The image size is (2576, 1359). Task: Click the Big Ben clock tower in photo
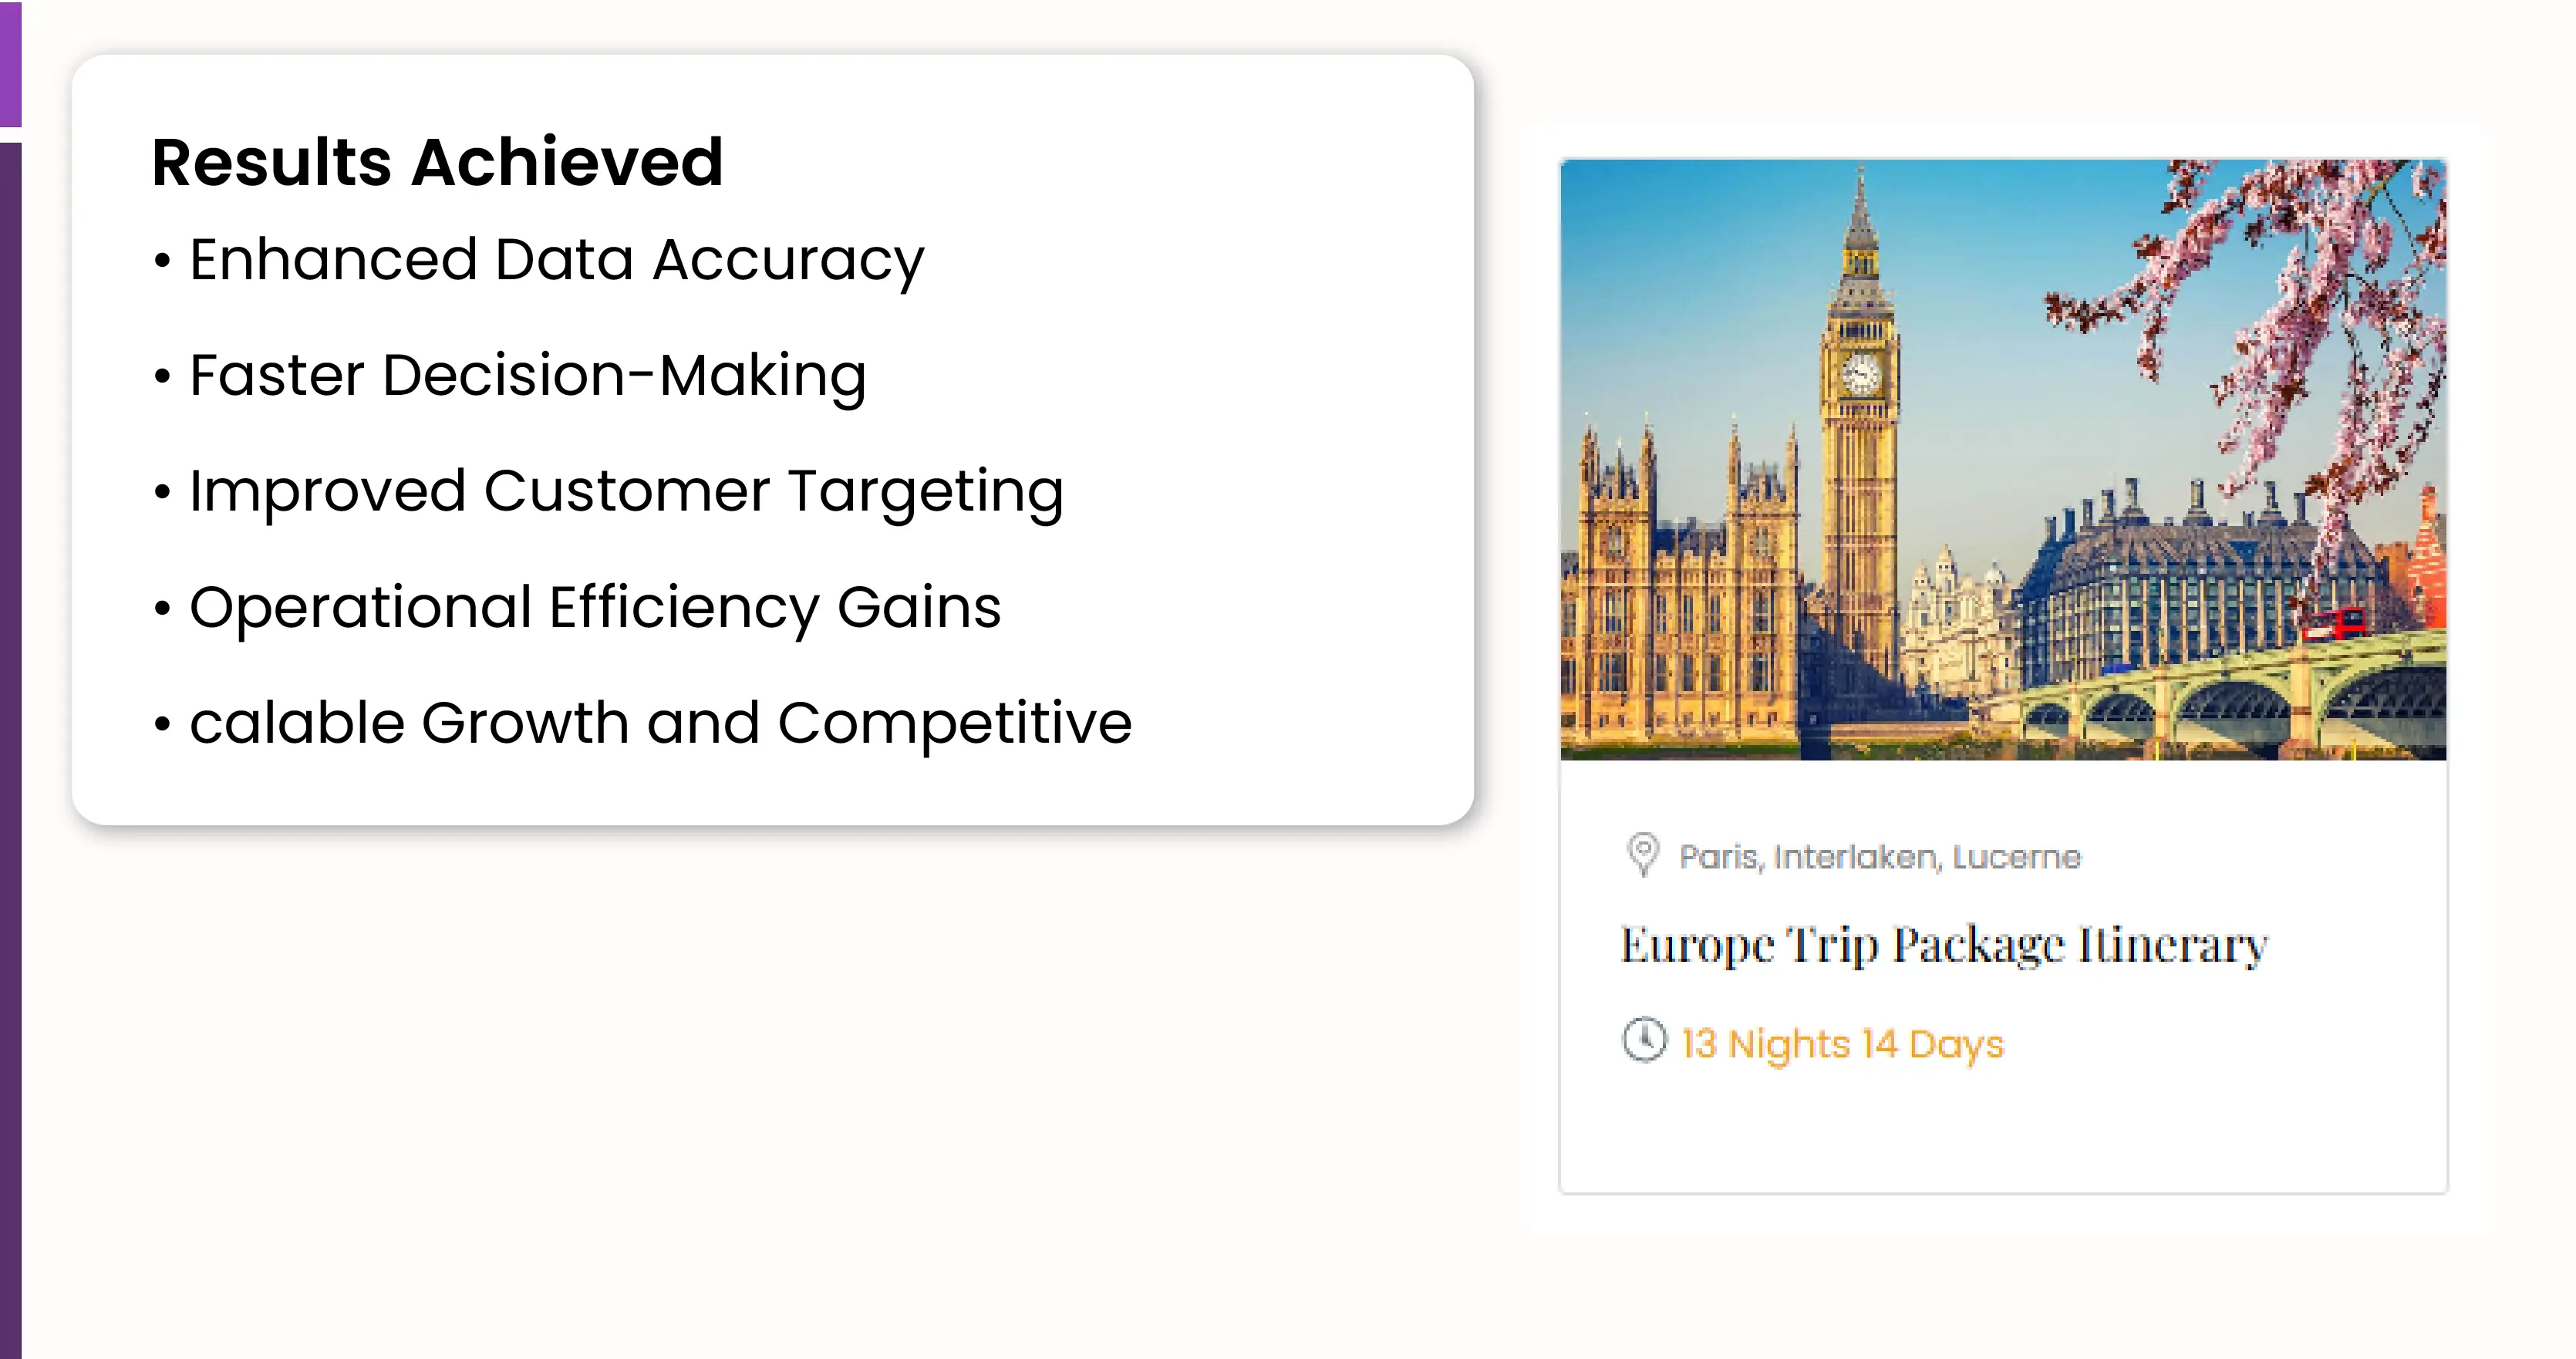click(1860, 380)
